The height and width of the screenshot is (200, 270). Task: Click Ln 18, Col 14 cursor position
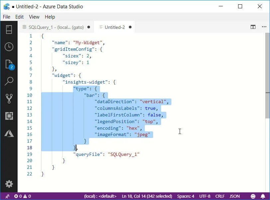(147, 196)
